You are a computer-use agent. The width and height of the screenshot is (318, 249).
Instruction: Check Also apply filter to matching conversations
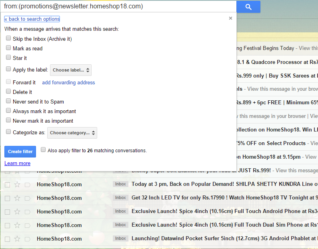pos(43,150)
